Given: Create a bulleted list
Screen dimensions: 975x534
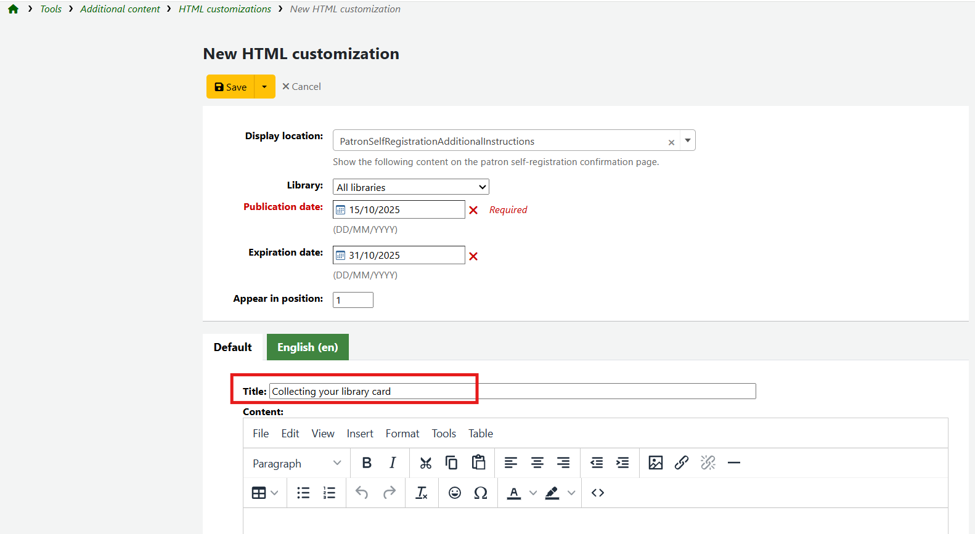Looking at the screenshot, I should point(303,493).
